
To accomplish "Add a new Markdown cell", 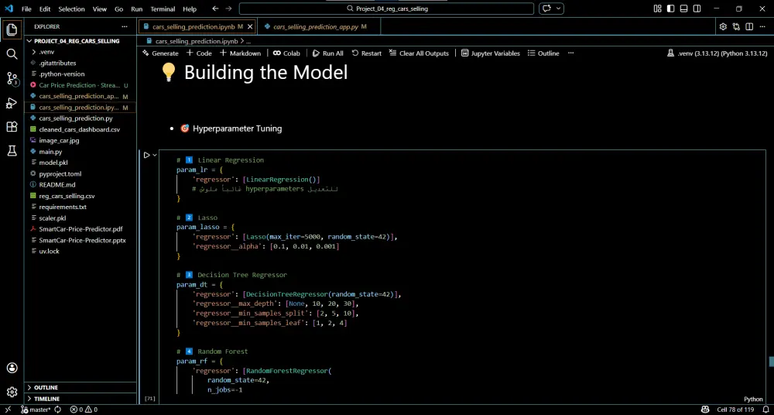I will tap(240, 53).
